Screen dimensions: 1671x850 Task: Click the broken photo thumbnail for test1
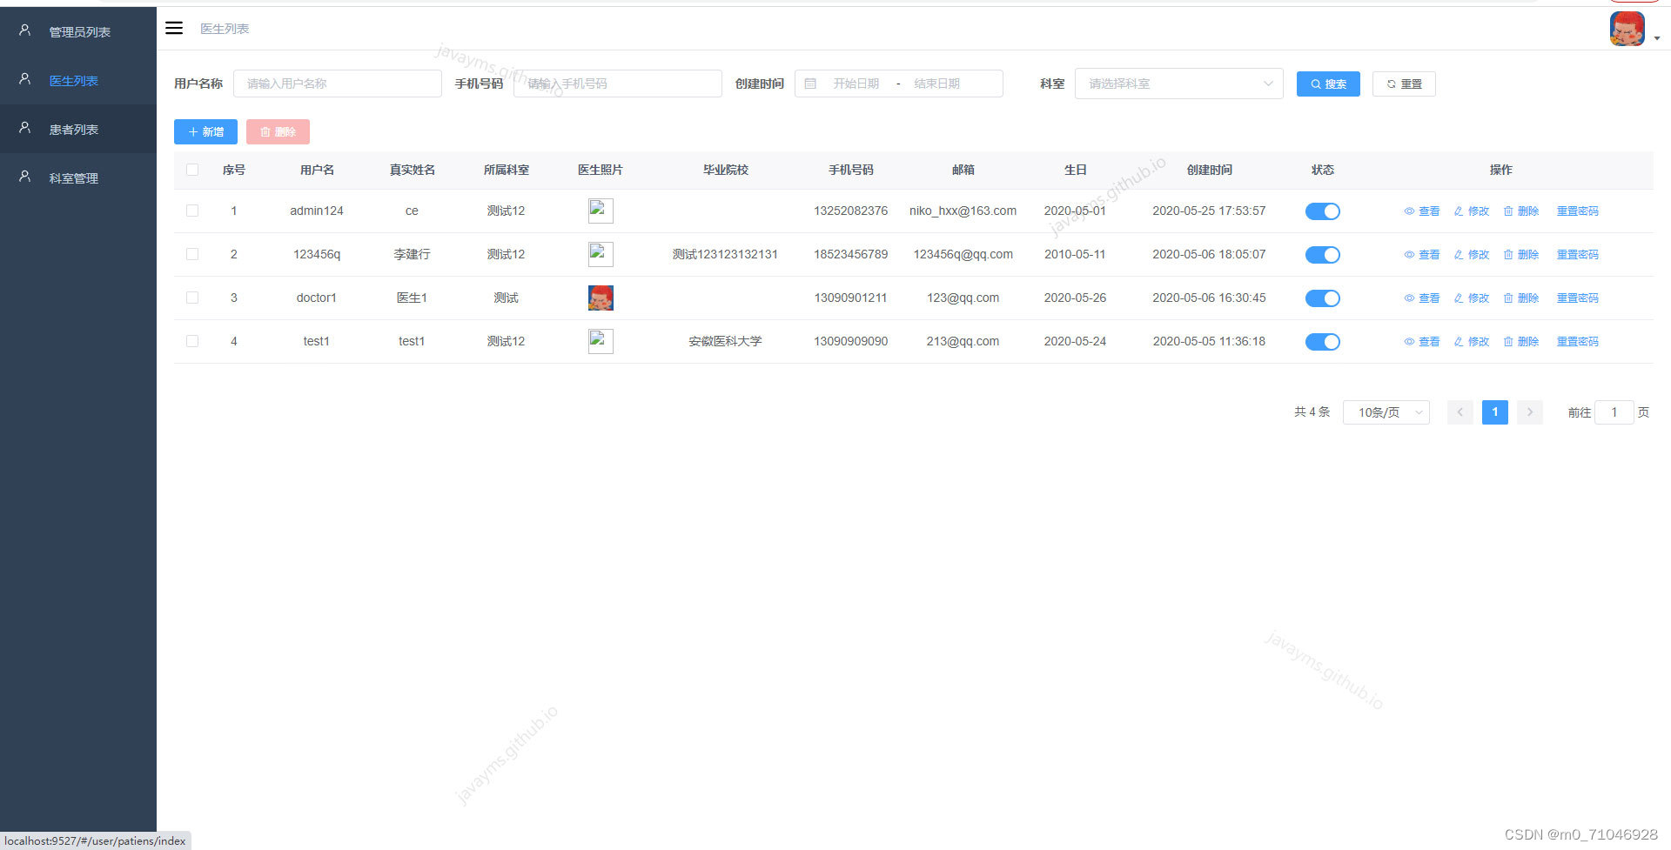(601, 341)
